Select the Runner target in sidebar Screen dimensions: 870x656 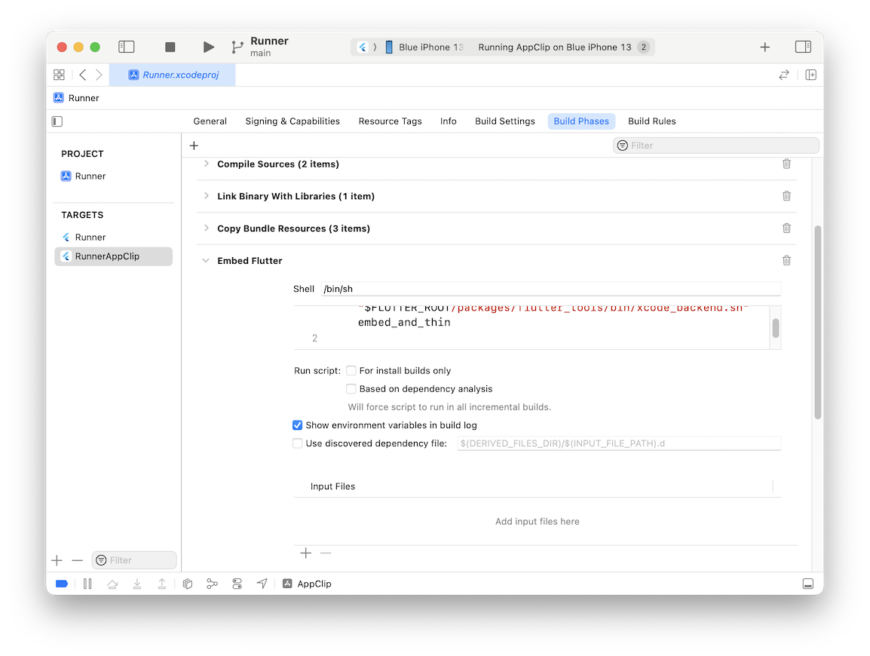(x=90, y=238)
